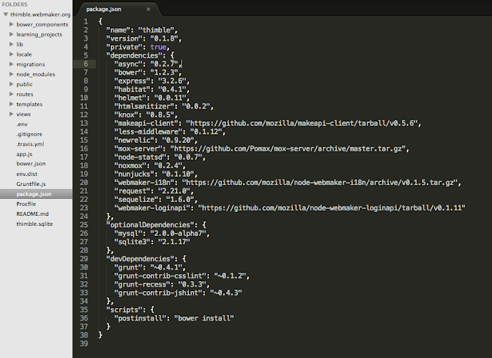Select the migrations folder label
This screenshot has width=492, height=358.
[x=31, y=65]
